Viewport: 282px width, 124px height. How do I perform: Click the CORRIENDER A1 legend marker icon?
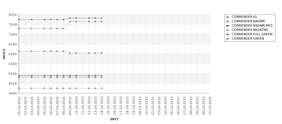click(228, 17)
